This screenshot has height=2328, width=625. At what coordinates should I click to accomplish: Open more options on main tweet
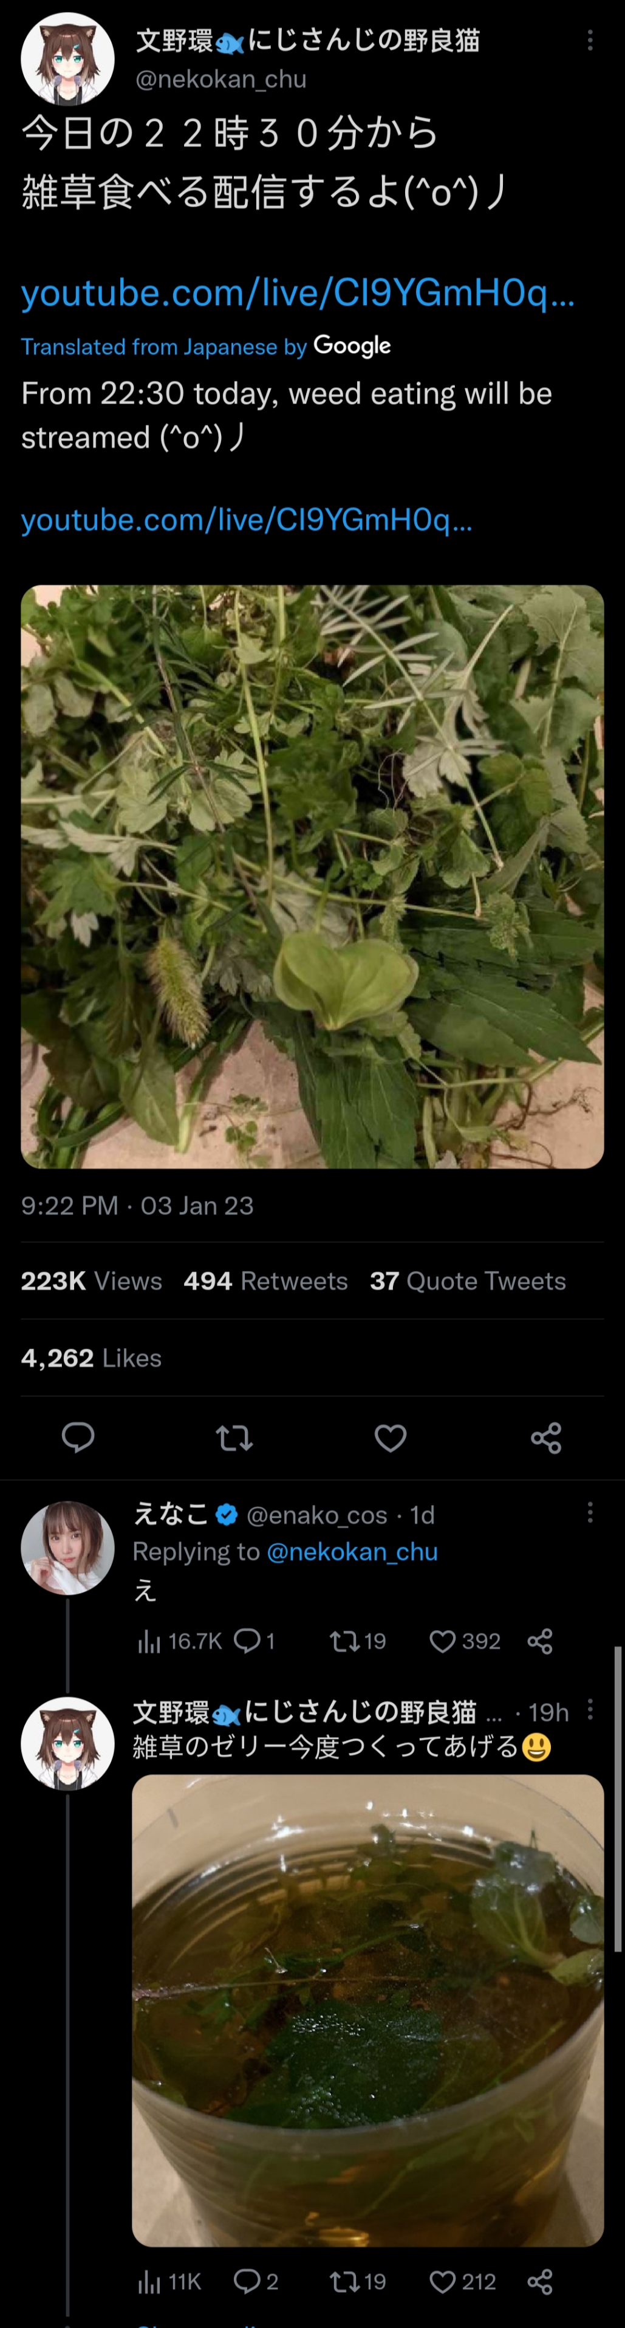click(590, 40)
